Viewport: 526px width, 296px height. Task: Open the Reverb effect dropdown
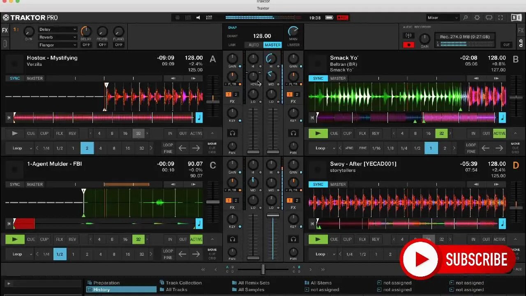[58, 37]
